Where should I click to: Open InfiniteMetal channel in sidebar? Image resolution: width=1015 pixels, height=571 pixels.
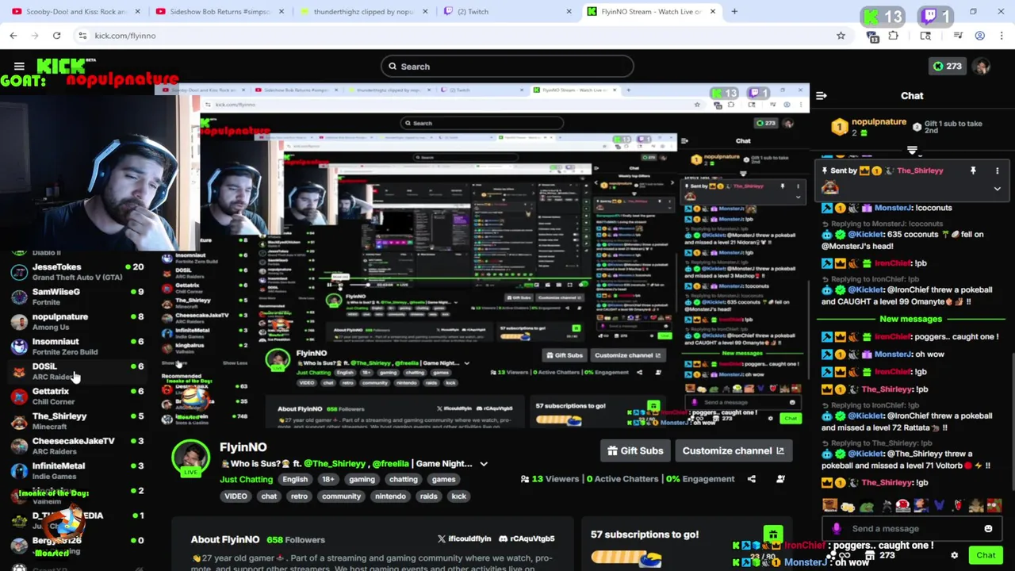pos(76,470)
